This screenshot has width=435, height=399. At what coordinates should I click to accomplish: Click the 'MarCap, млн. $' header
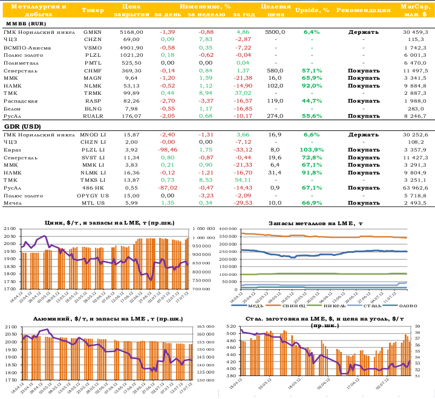(x=415, y=10)
